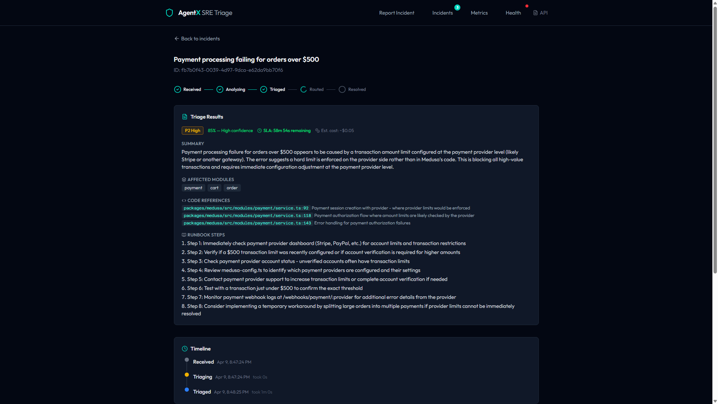Screen dimensions: 718x404
Task: Open the Health nav item
Action: point(513,13)
